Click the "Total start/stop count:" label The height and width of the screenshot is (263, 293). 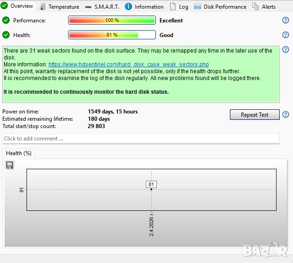click(x=29, y=126)
